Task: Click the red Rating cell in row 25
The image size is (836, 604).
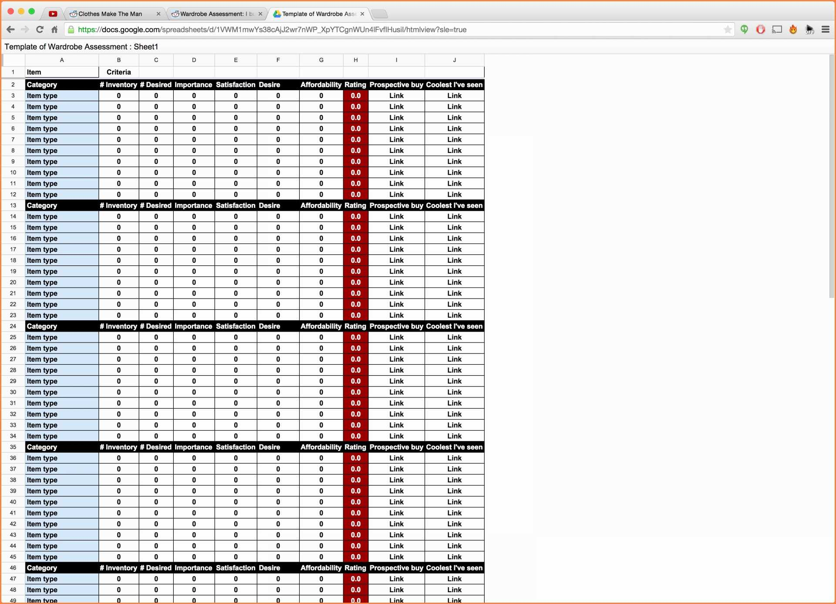Action: coord(356,337)
